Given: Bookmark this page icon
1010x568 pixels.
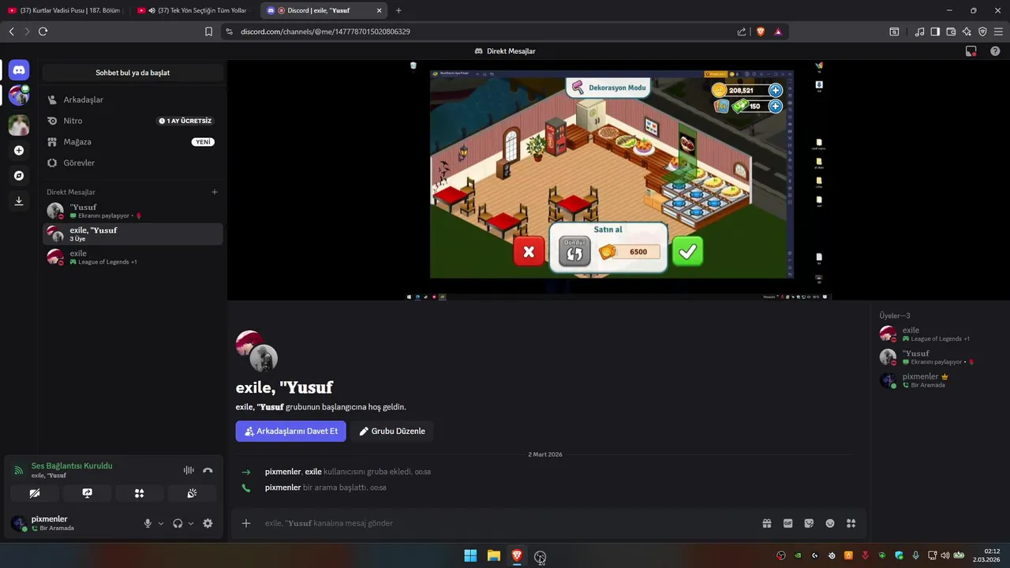Looking at the screenshot, I should click(208, 32).
